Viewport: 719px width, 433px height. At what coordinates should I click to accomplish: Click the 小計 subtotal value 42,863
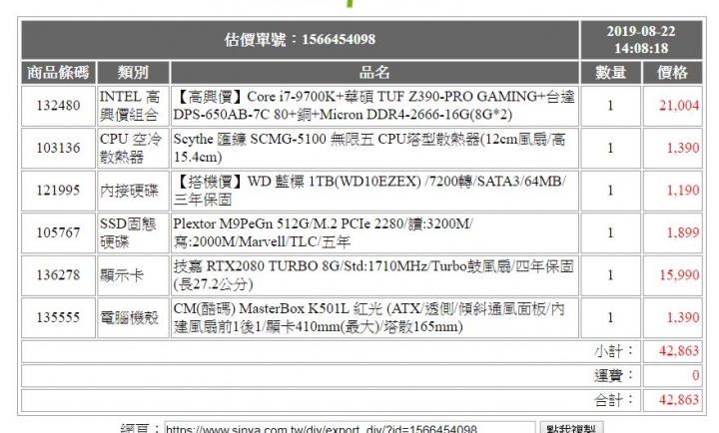(x=679, y=351)
